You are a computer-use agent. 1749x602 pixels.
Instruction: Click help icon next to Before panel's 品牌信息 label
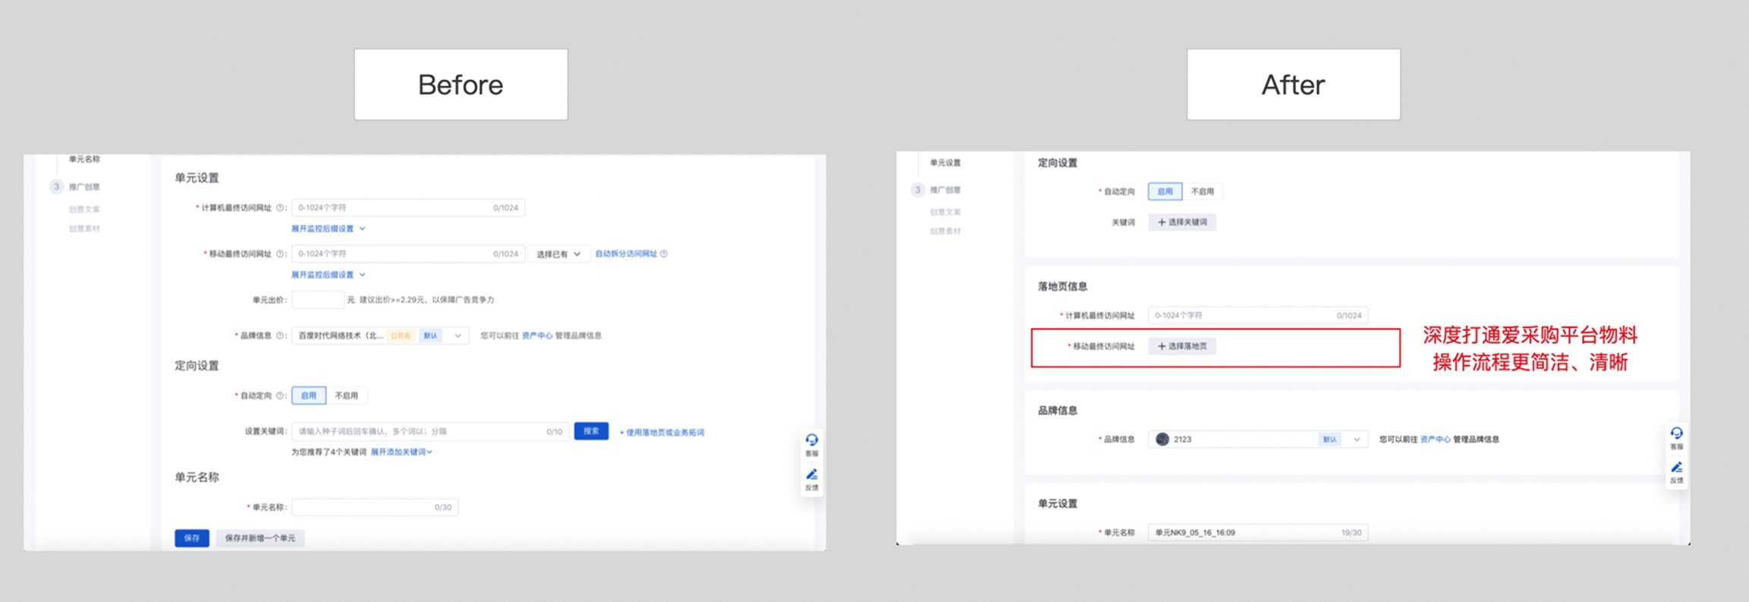281,336
